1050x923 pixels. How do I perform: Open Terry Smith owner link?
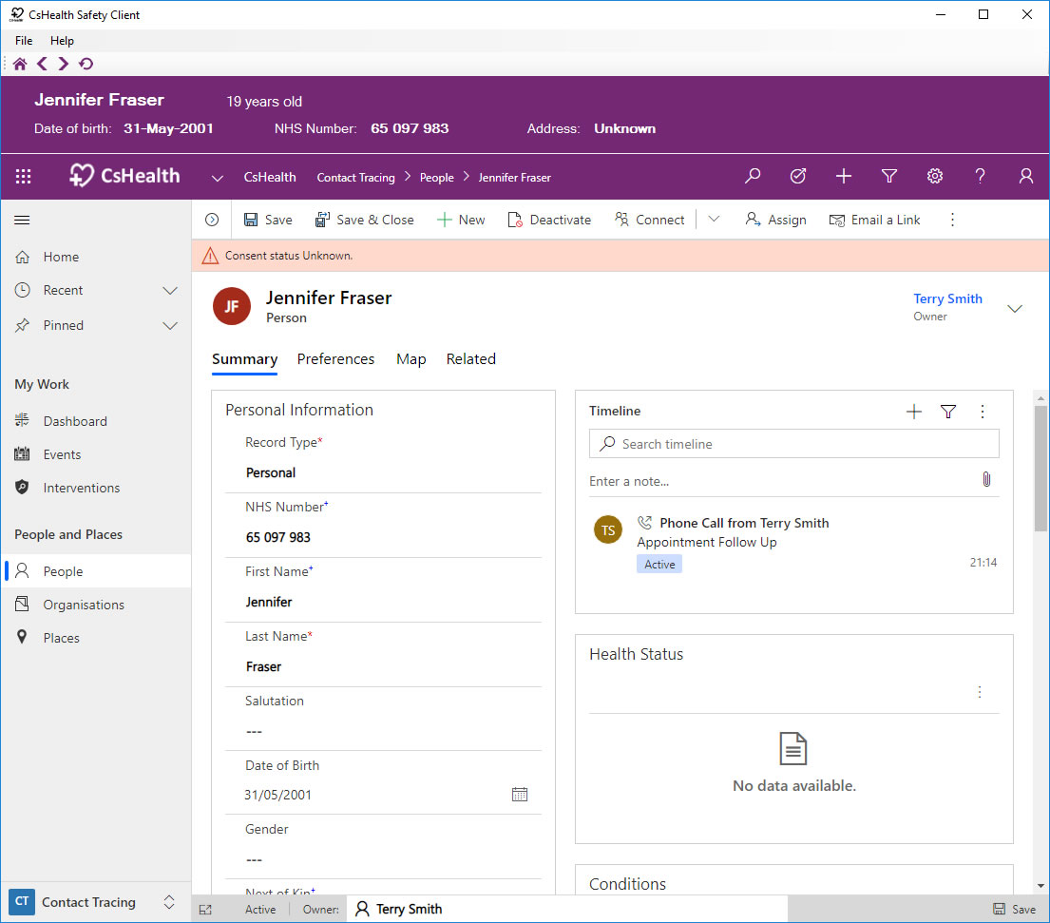(947, 298)
